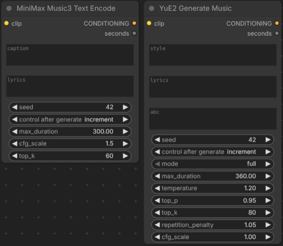Decrease seed in MiniMax node
This screenshot has width=283, height=246.
click(x=15, y=107)
